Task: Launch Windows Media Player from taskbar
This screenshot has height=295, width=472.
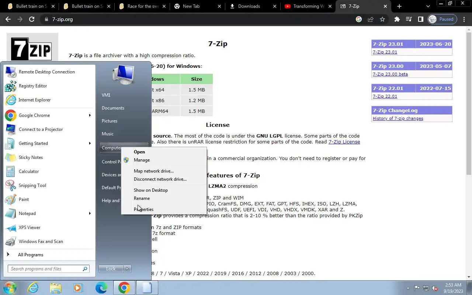Action: click(x=78, y=288)
